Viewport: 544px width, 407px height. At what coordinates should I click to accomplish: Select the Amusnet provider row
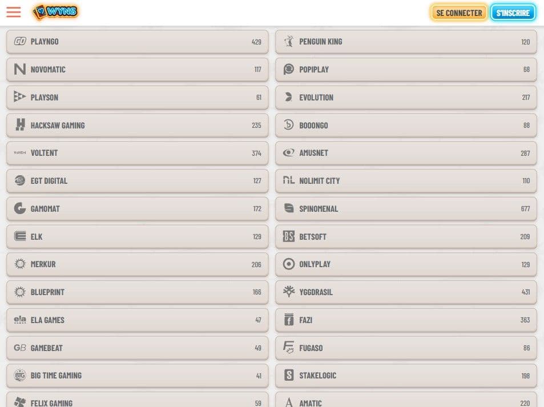pyautogui.click(x=405, y=153)
